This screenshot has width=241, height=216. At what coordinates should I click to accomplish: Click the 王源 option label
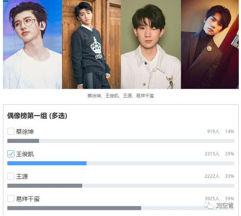(x=22, y=177)
